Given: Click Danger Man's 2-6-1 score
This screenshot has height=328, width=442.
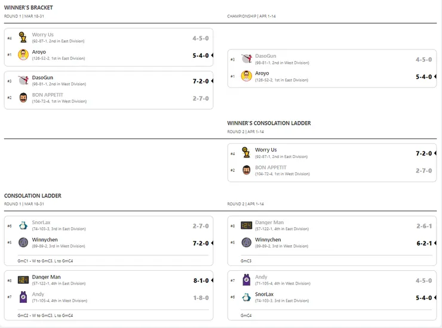Looking at the screenshot, I should [423, 226].
